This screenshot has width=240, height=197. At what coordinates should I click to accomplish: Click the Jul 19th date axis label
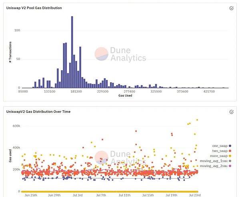[172, 195]
